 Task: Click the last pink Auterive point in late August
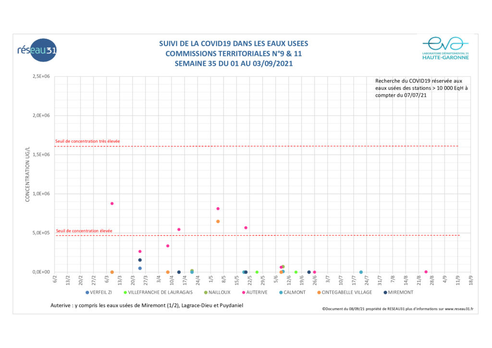(426, 272)
